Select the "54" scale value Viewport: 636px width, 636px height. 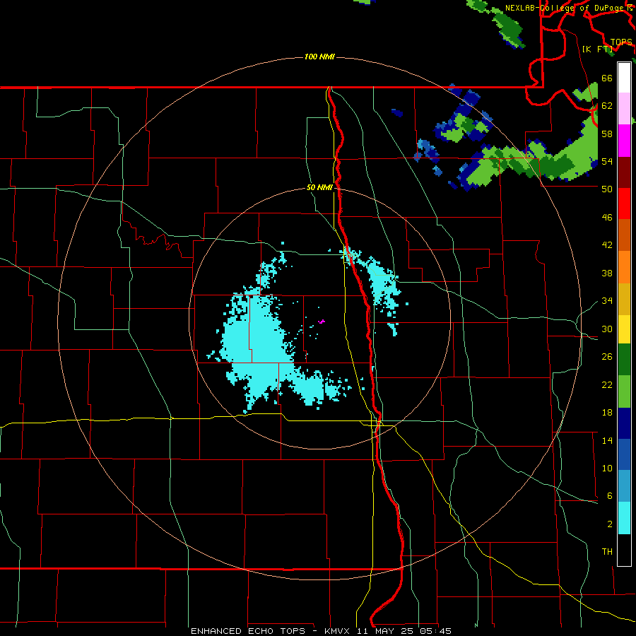607,161
